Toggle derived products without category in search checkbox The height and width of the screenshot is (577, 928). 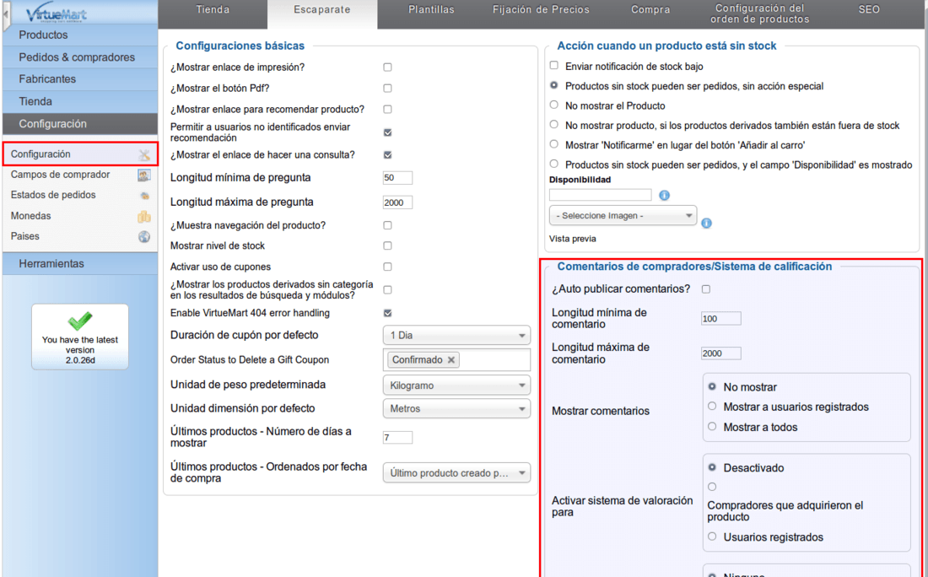(388, 290)
